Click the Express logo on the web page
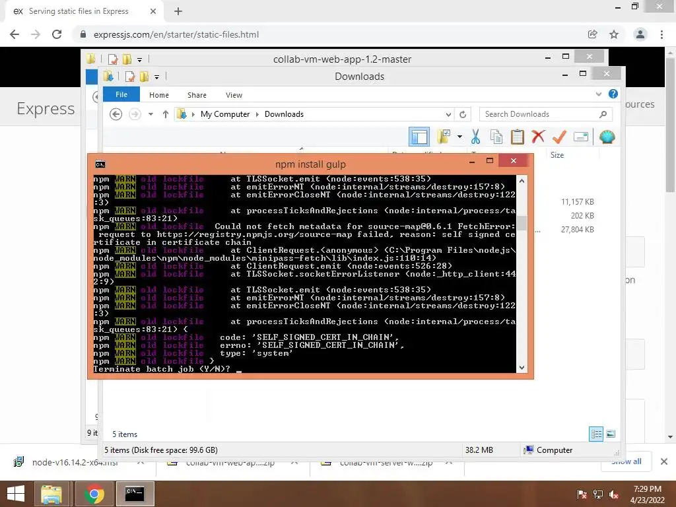This screenshot has width=676, height=507. click(x=46, y=109)
